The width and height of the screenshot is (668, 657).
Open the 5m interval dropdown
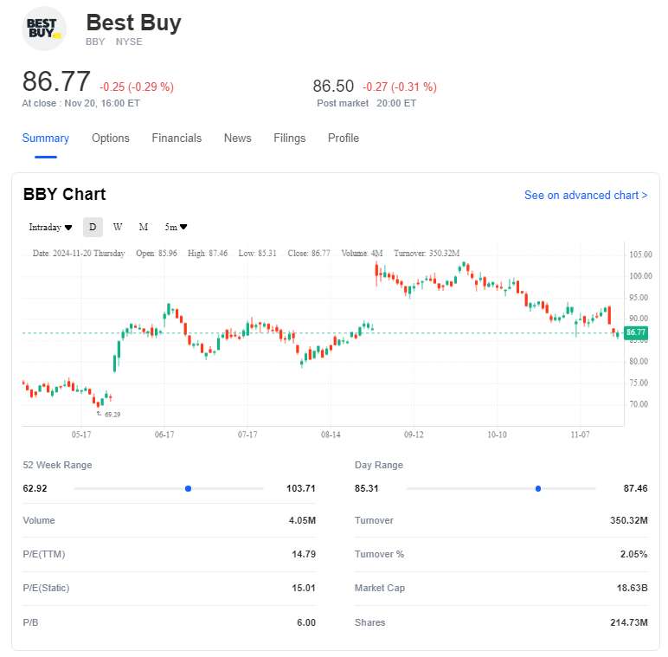tap(177, 228)
